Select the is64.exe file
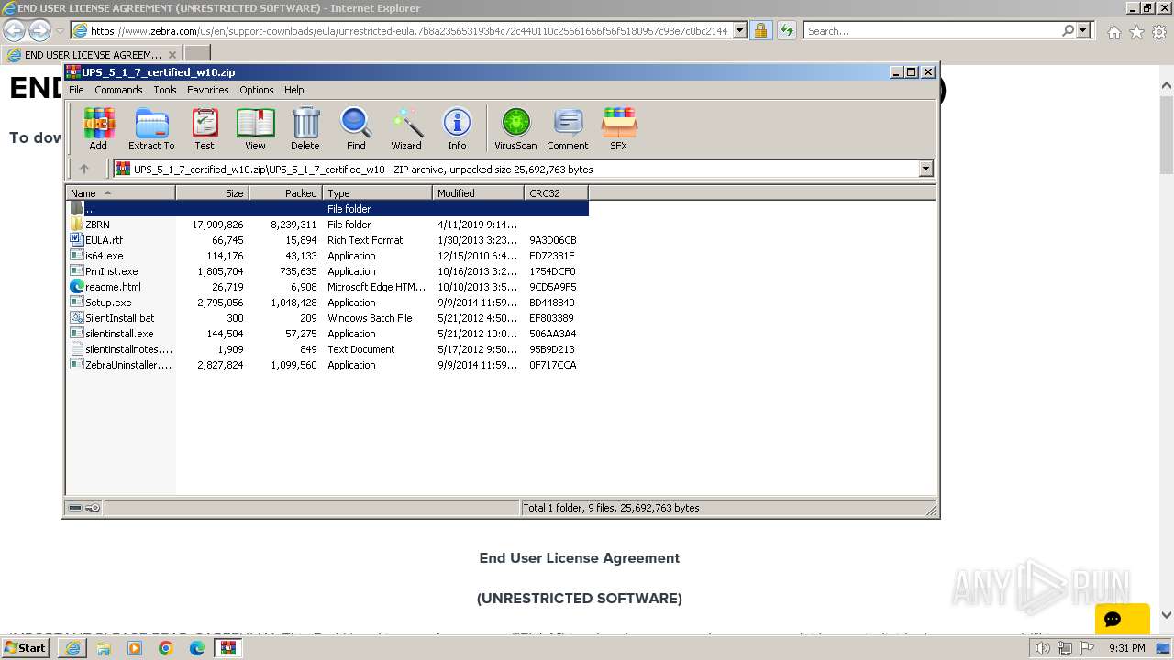1174x660 pixels. point(327,256)
